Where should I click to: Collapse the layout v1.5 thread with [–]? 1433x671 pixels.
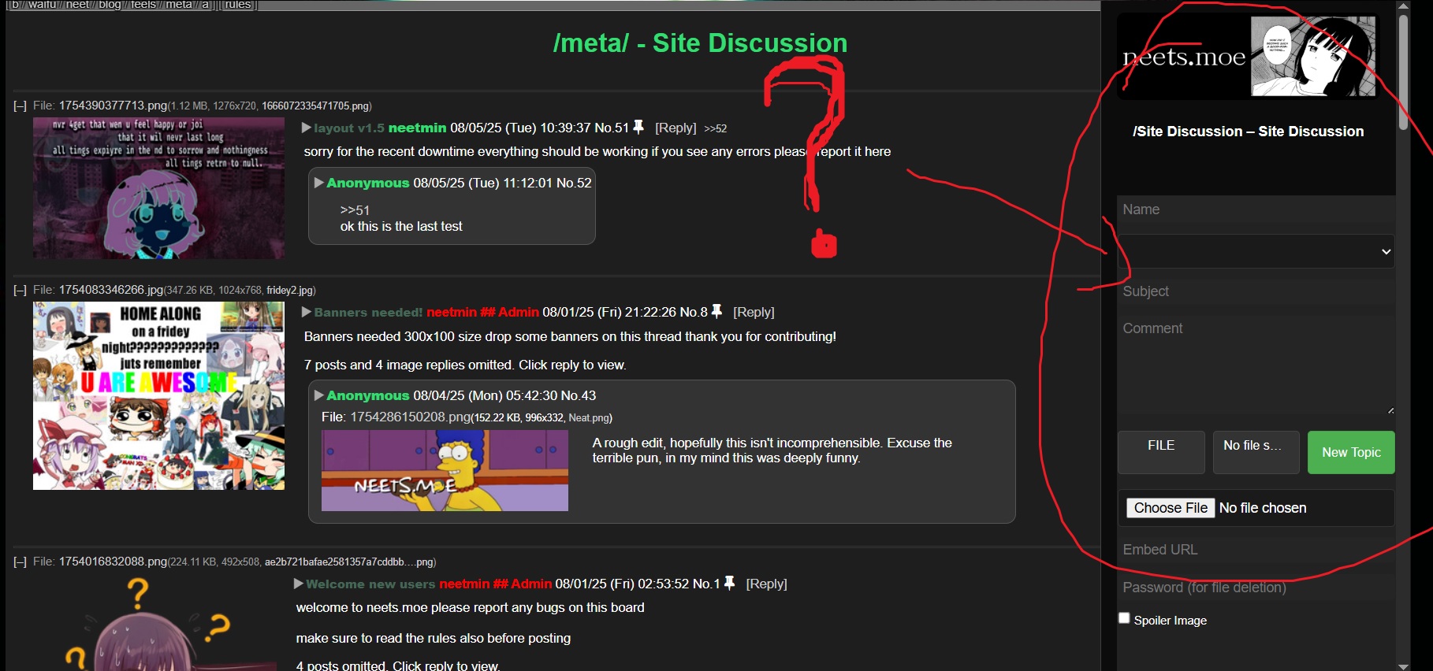coord(20,106)
